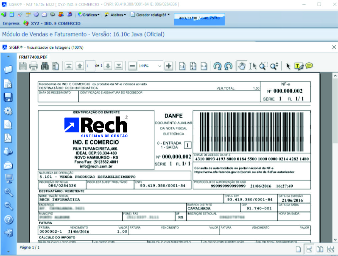338x256 pixels.
Task: Toggle continuous scrolling page mode
Action: (x=309, y=249)
